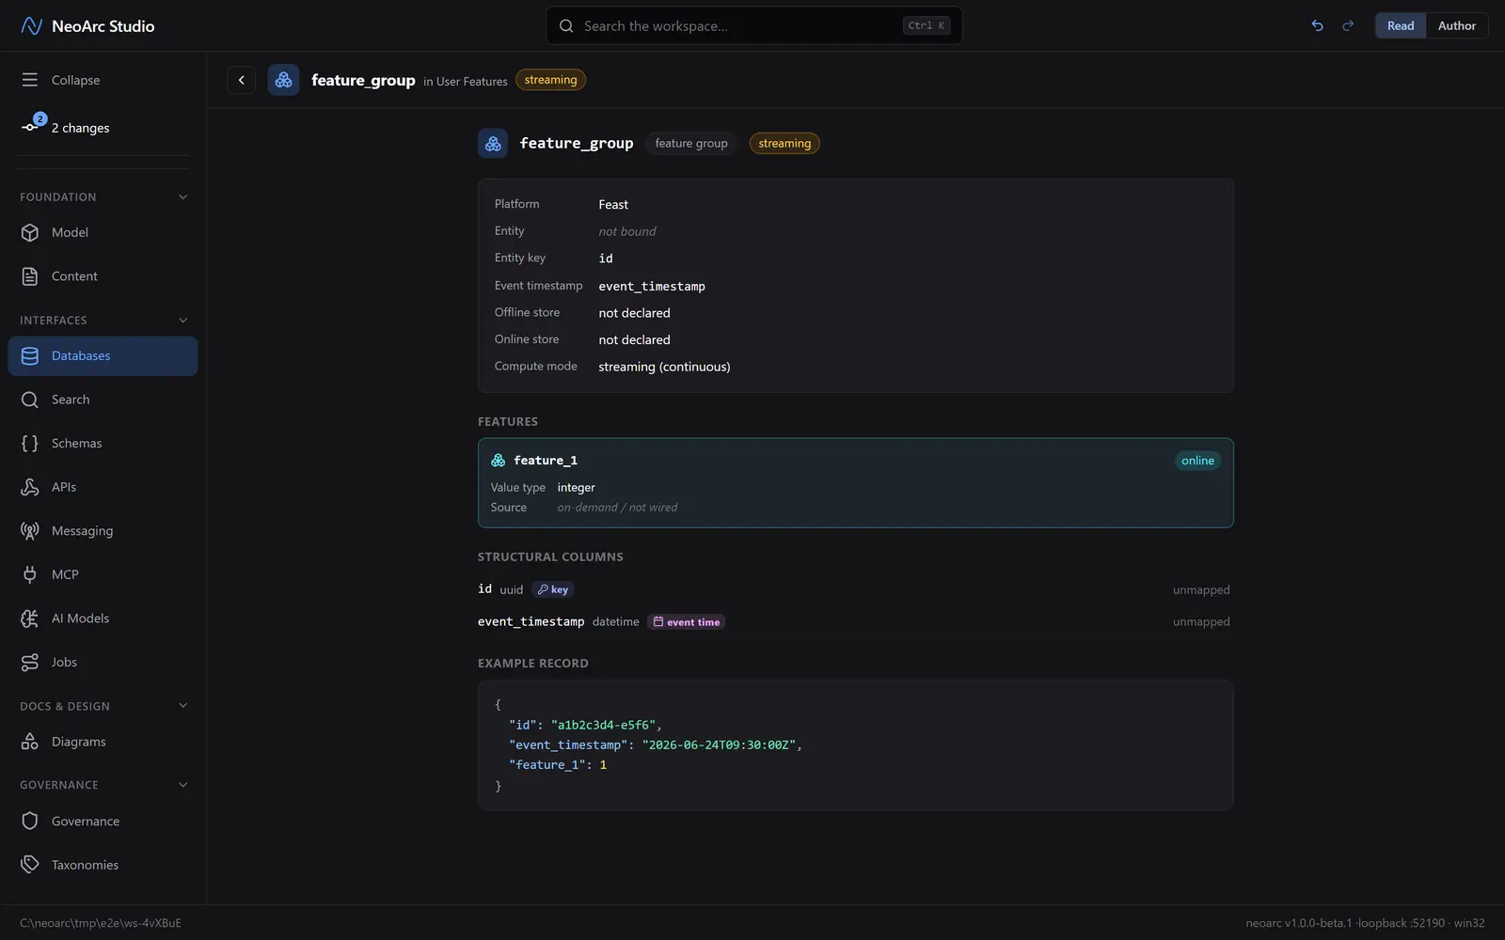Collapse the INTERFACES section
The image size is (1505, 940).
(x=183, y=321)
